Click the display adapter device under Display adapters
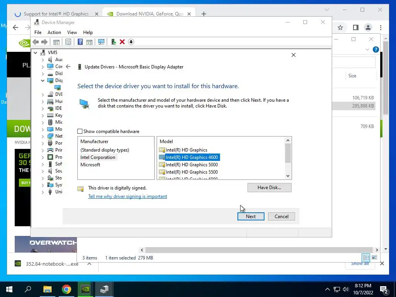Viewport: 396px width, 297px height. [58, 88]
